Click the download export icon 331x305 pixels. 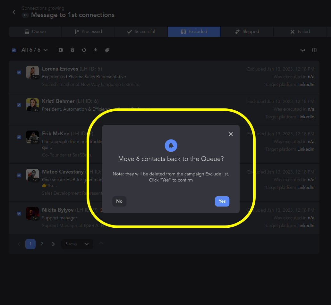click(95, 50)
